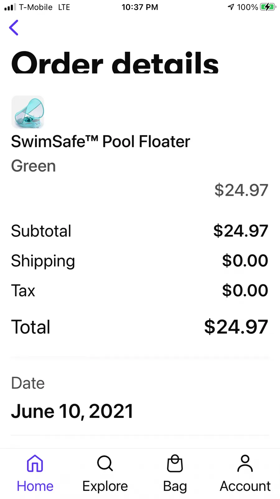Select the Account tab label
This screenshot has height=499, width=280.
tap(245, 486)
